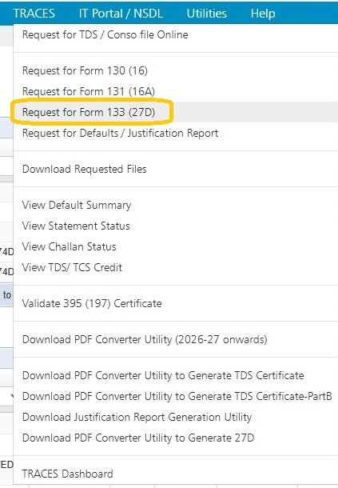Open Download Requested Files
Image resolution: width=338 pixels, height=488 pixels.
pos(85,169)
